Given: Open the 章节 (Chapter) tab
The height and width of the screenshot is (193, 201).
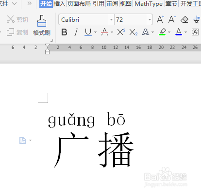Looking at the screenshot, I should pos(171,4).
